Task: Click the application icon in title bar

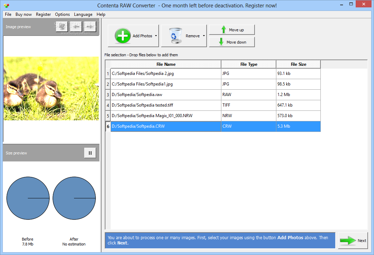Action: coord(6,5)
